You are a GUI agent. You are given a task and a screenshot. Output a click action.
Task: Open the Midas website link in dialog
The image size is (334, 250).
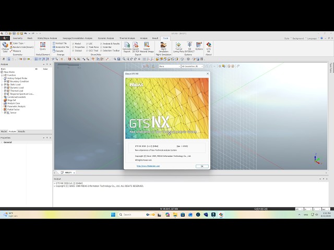coord(148,166)
